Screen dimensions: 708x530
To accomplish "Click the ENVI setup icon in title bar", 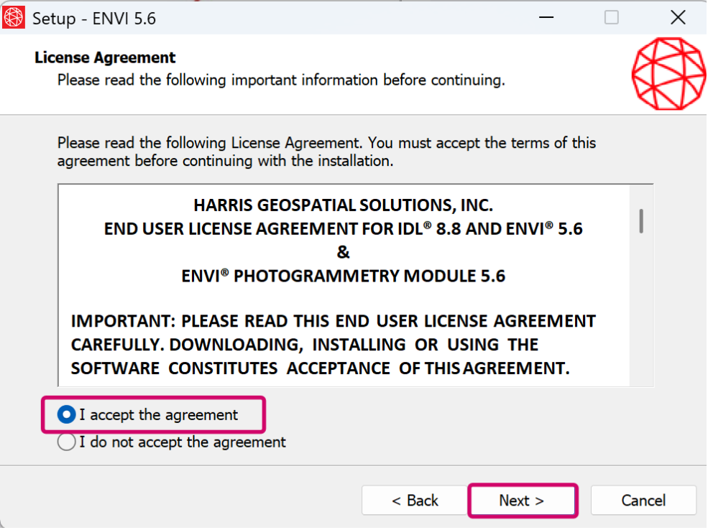I will (x=14, y=17).
